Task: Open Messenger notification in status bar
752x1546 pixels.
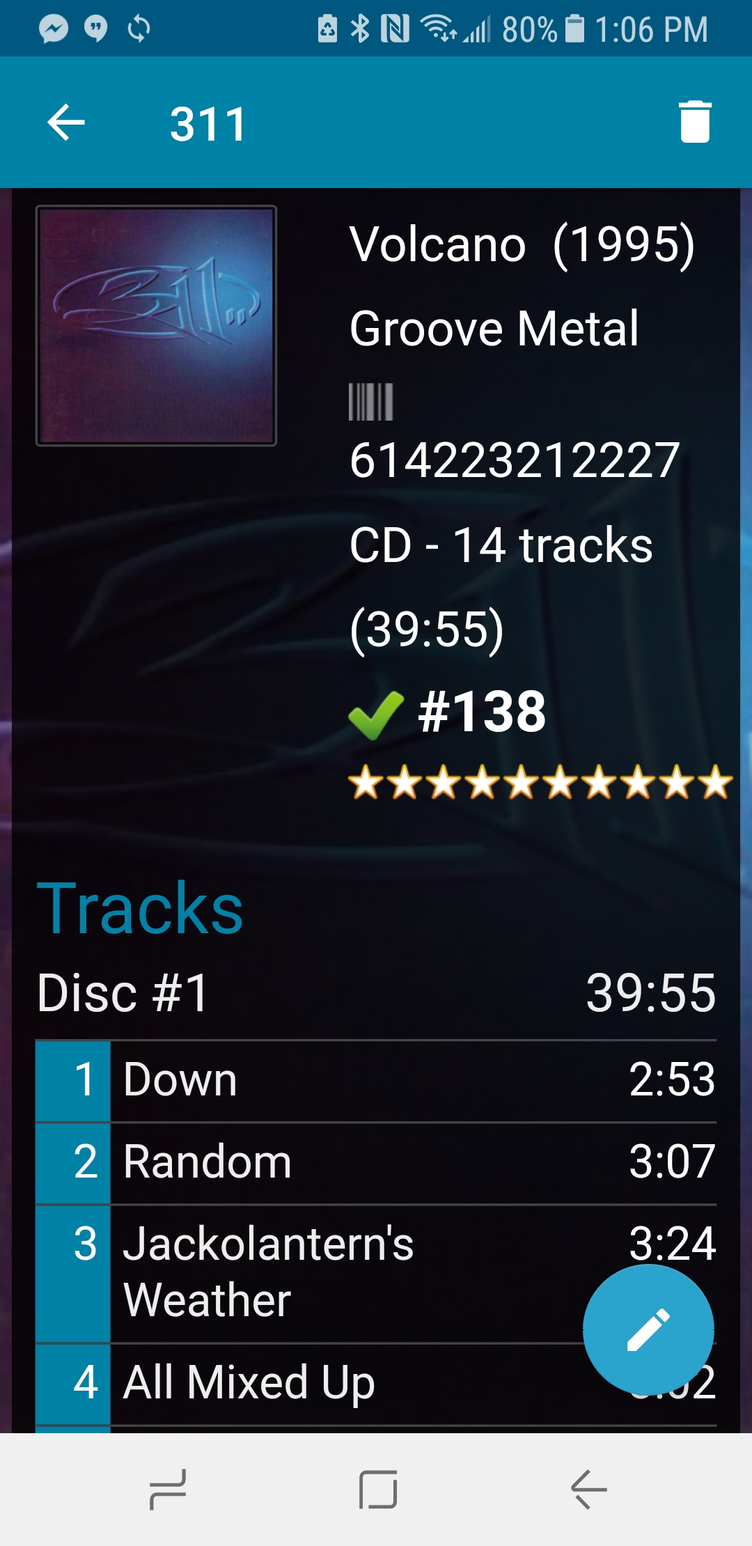Action: click(54, 29)
